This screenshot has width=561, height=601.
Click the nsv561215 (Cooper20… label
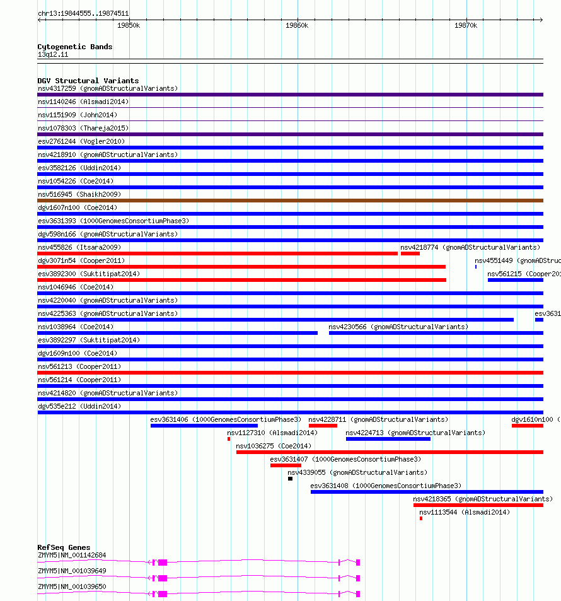click(524, 274)
